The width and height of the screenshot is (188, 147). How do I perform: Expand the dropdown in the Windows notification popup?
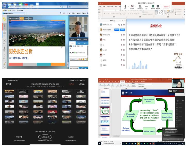(x=182, y=135)
